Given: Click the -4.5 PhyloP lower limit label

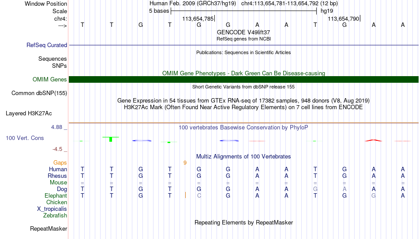Looking at the screenshot, I should [57, 149].
